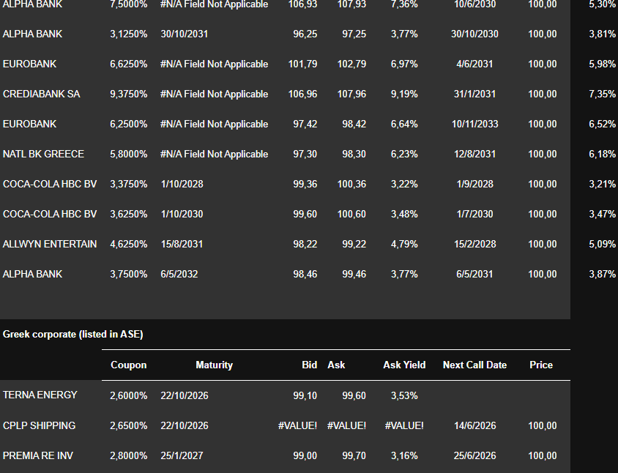Select ask yield 3,48% of COCA-COLA HBC BV
The width and height of the screenshot is (618, 473).
(404, 214)
